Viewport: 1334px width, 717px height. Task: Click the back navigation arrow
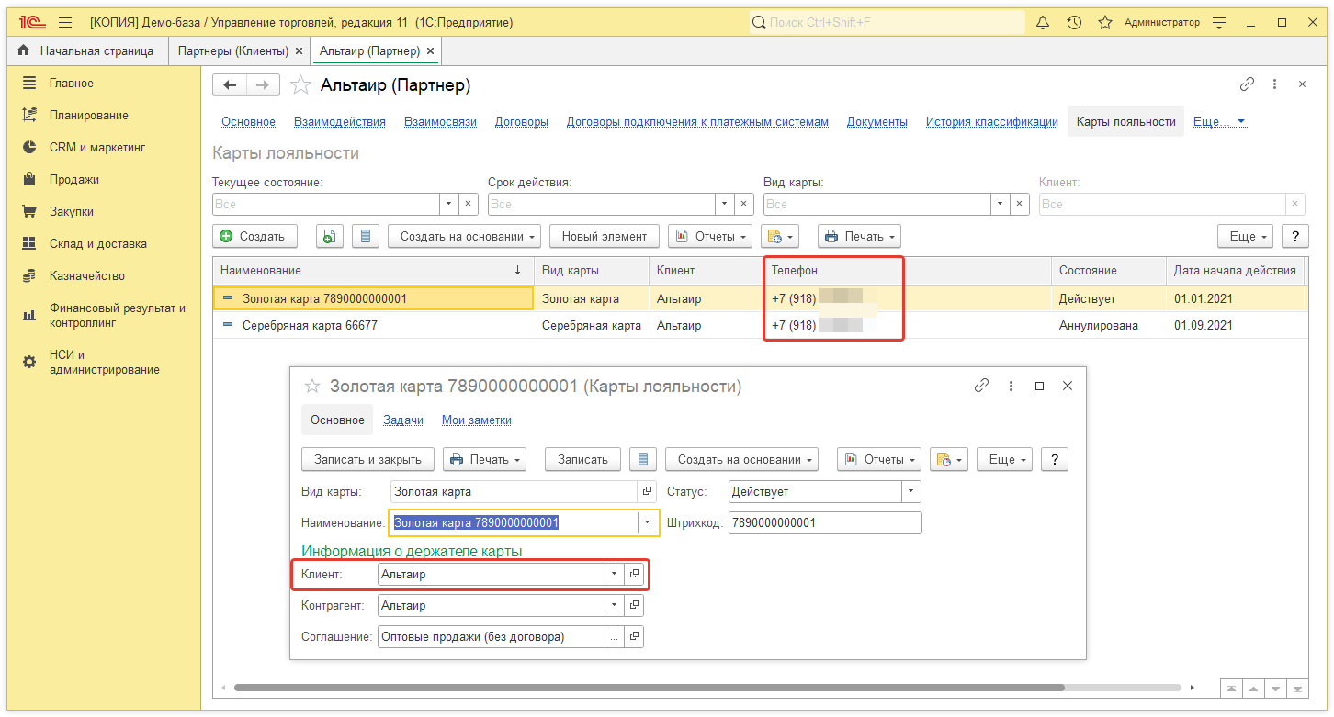click(230, 85)
